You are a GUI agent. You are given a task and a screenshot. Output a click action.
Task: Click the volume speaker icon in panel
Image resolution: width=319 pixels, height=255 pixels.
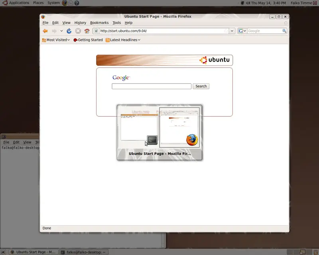point(248,3)
